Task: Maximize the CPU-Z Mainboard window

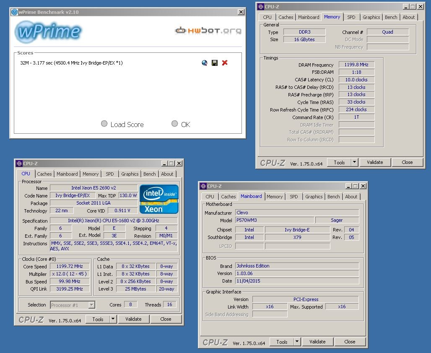Action: pos(356,186)
